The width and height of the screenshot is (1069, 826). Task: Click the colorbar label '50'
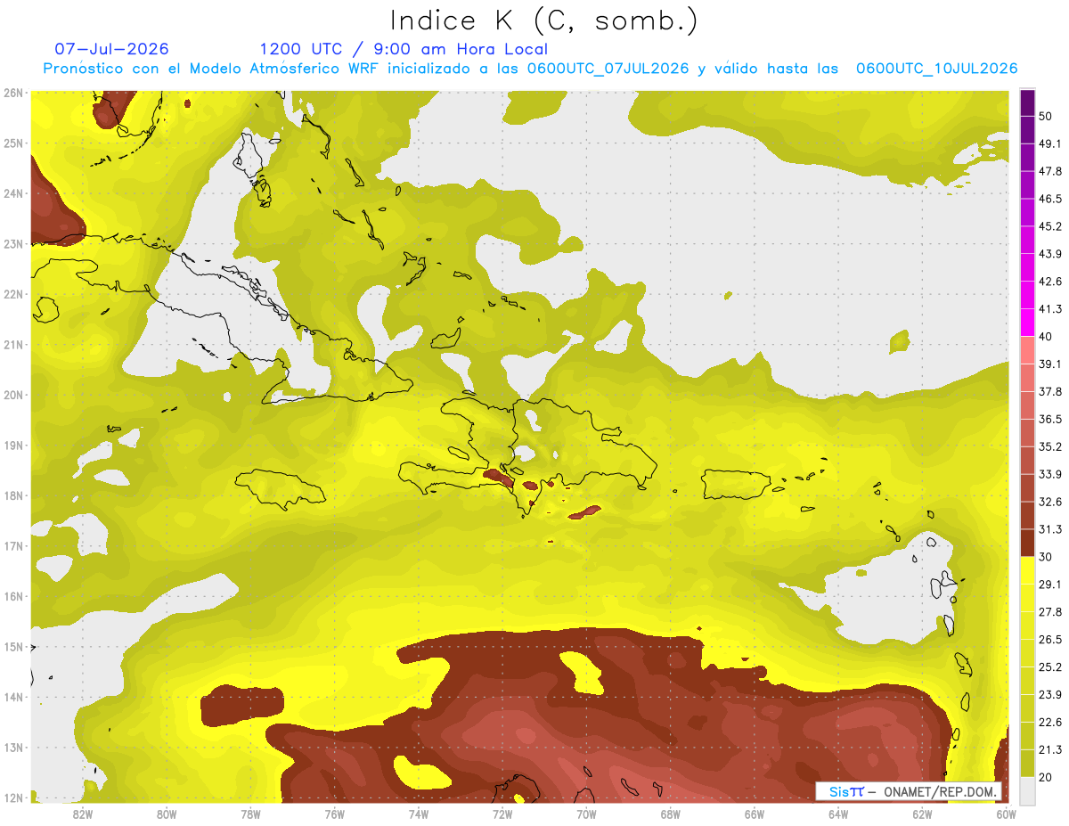[1047, 116]
